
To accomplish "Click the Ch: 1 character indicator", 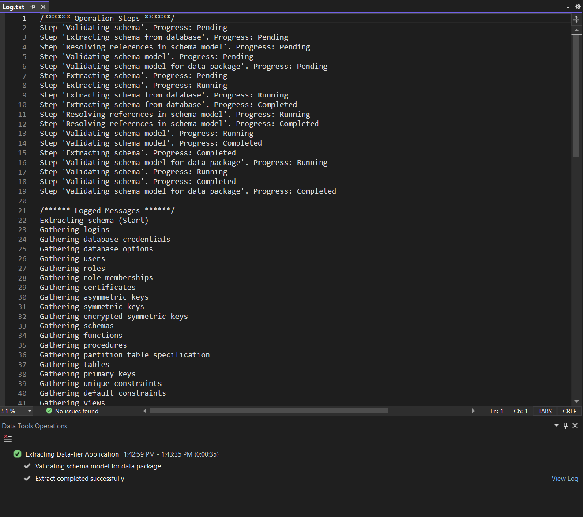I will (520, 411).
